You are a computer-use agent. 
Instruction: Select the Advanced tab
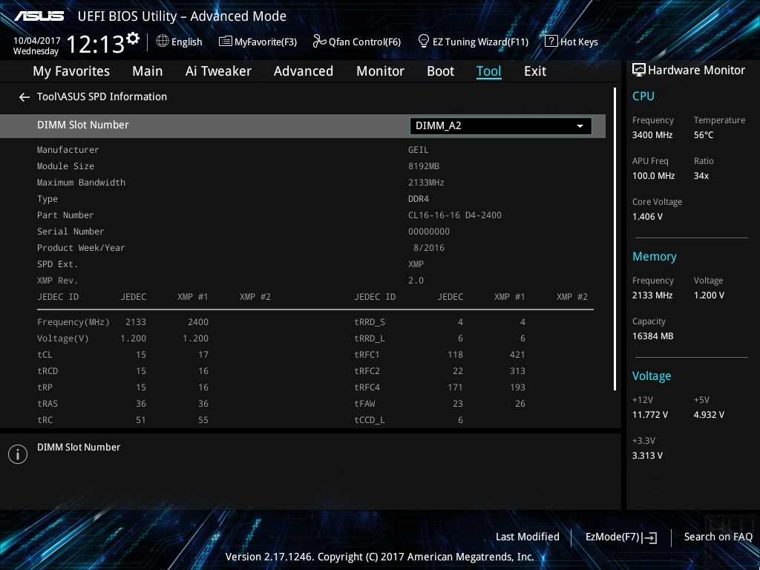coord(304,71)
